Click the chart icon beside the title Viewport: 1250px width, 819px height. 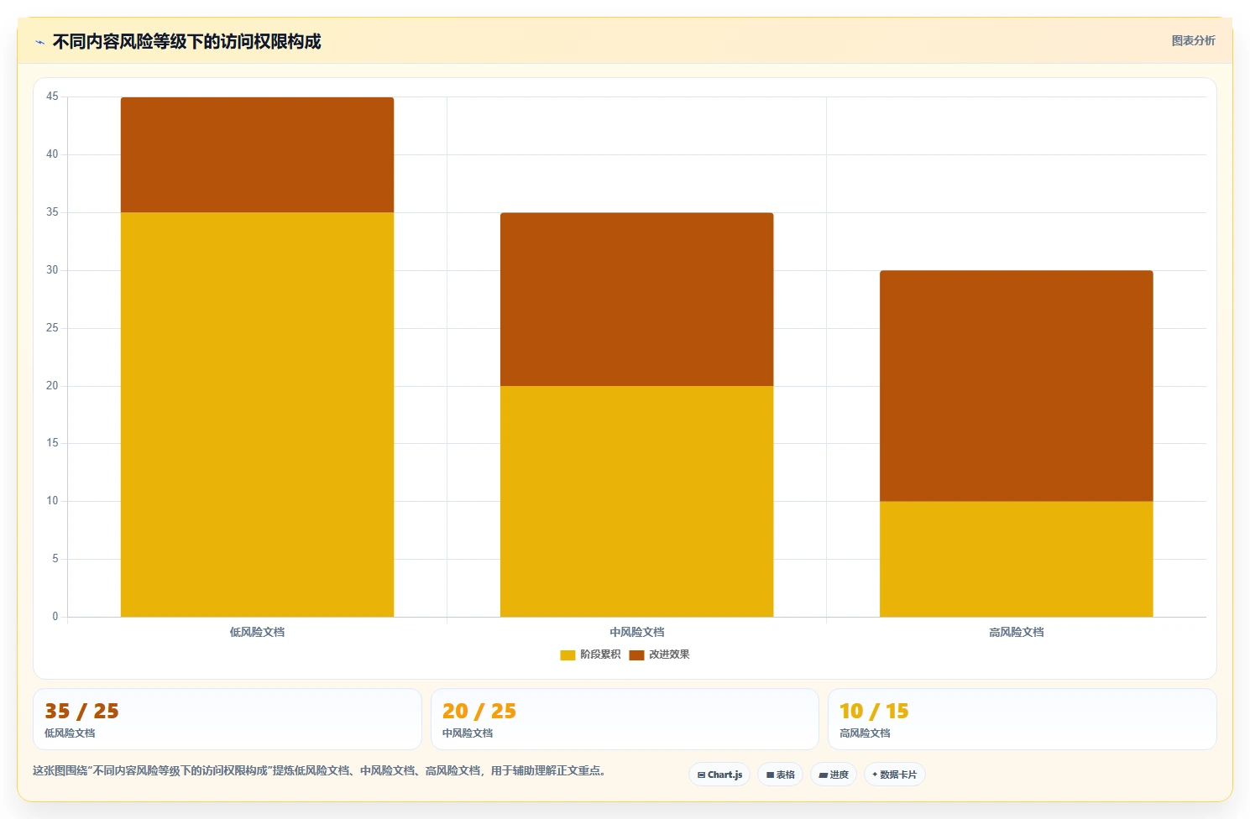pos(39,42)
